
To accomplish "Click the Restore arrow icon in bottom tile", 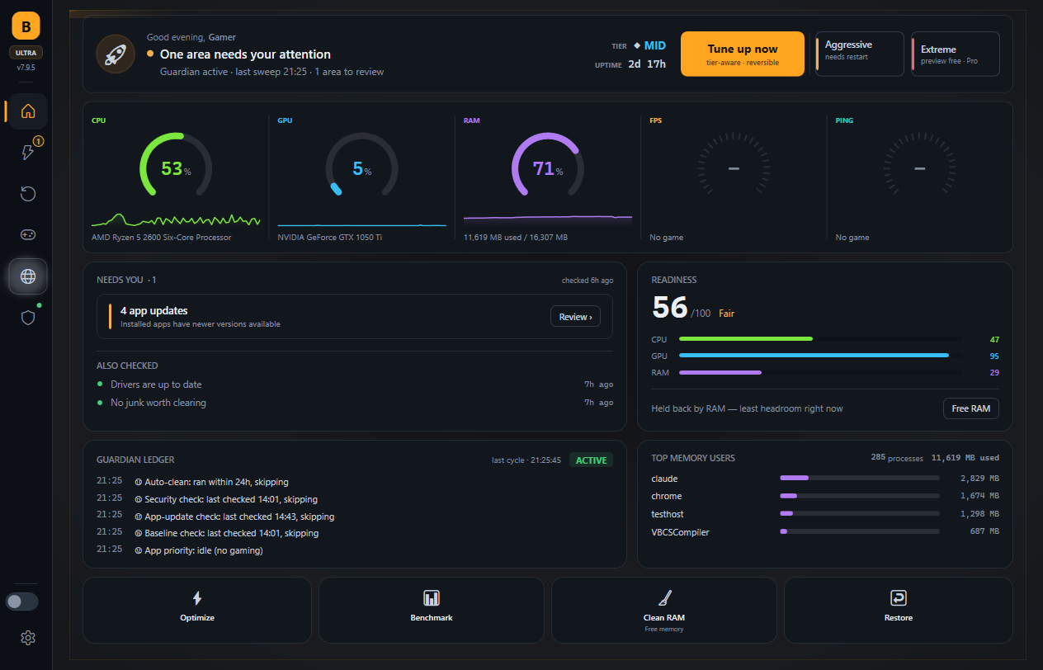I will (899, 598).
